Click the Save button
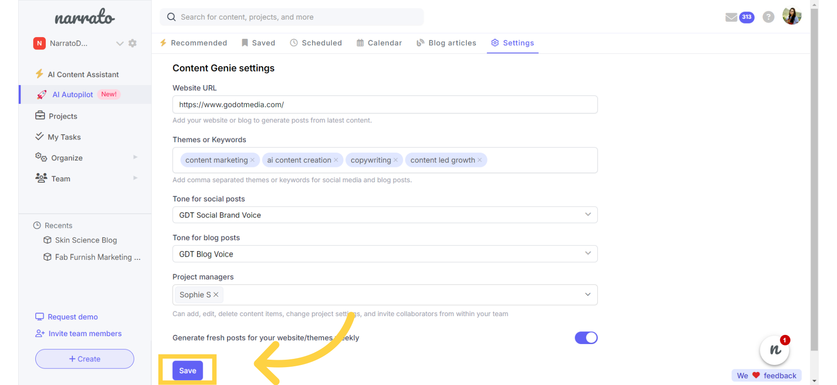Image resolution: width=837 pixels, height=385 pixels. 187,371
